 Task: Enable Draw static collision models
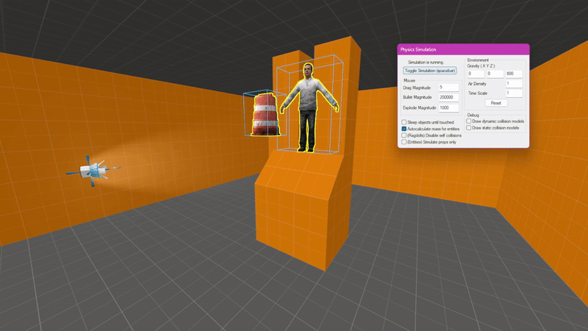470,128
